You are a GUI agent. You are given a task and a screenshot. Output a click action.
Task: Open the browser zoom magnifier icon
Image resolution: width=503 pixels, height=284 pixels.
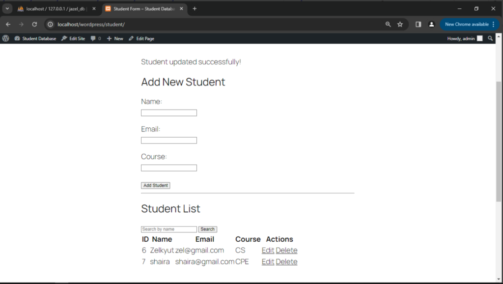tap(388, 24)
